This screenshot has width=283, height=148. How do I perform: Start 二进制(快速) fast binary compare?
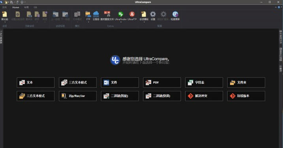coord(162,96)
